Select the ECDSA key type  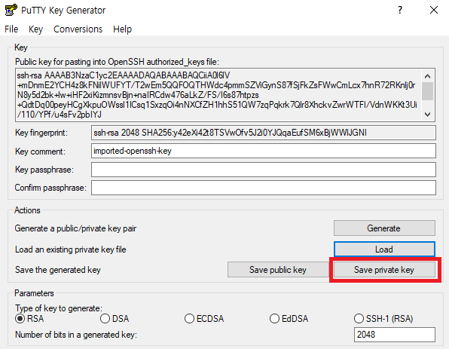click(204, 319)
